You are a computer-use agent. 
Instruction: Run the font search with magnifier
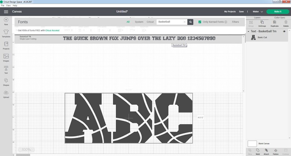191,22
